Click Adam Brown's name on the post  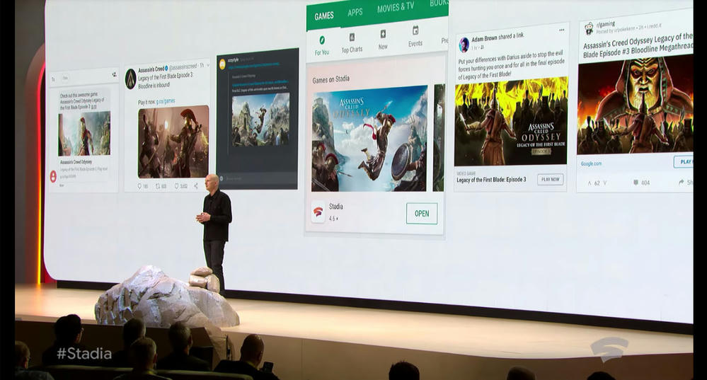click(484, 38)
